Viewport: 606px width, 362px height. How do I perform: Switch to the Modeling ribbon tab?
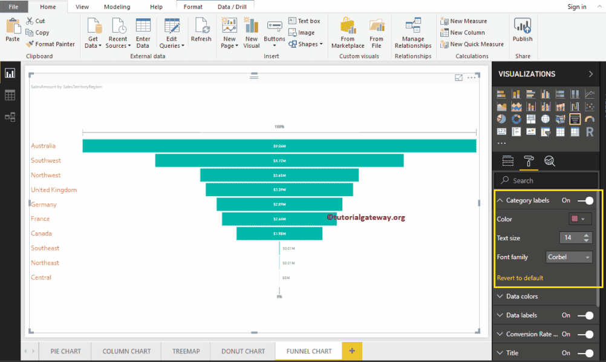(117, 7)
